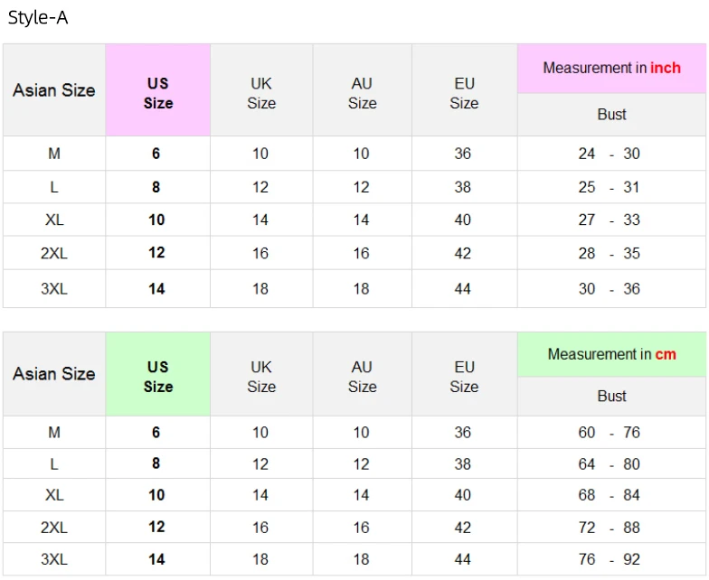Click EU size 44 in the cm table

(x=463, y=559)
